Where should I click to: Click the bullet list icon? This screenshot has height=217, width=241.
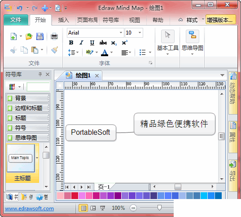(142, 52)
